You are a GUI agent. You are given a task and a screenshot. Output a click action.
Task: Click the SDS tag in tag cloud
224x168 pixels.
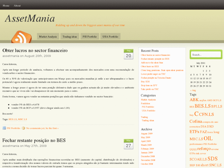click(212, 159)
